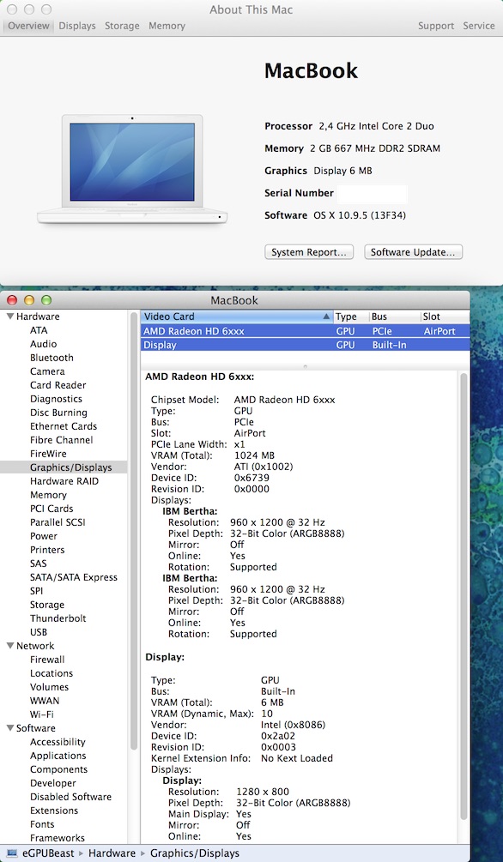Select Storage in the Hardware sidebar list
The image size is (503, 862).
click(x=47, y=605)
